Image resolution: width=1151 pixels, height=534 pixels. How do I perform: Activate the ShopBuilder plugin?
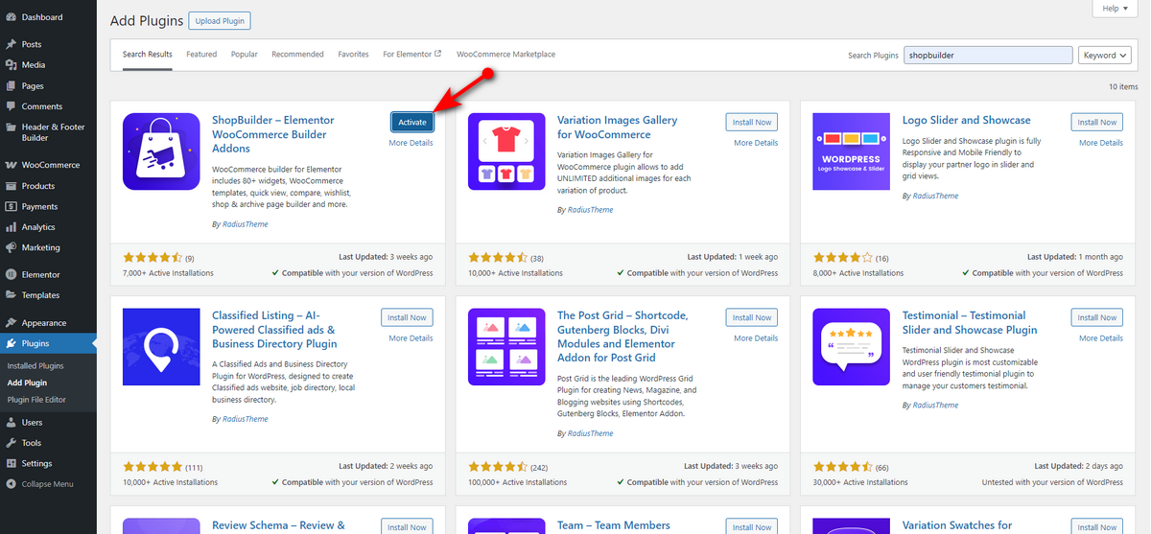[412, 123]
